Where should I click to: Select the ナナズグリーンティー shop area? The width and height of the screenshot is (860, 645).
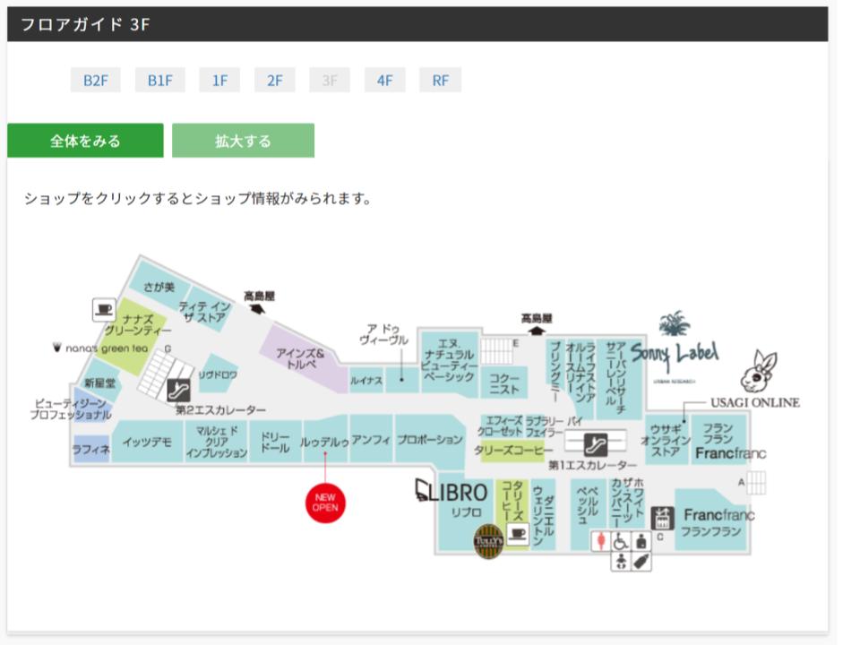tap(133, 334)
